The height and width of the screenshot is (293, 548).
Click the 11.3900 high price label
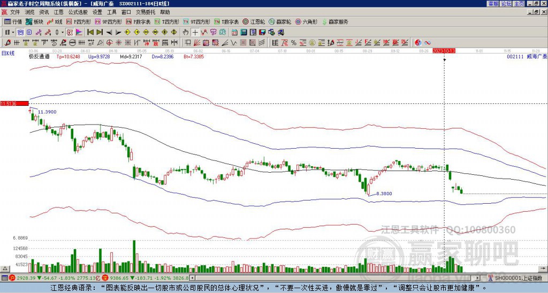[47, 112]
